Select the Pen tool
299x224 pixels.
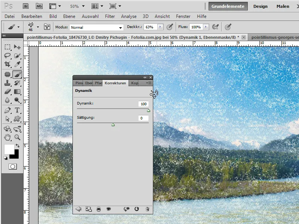7,110
